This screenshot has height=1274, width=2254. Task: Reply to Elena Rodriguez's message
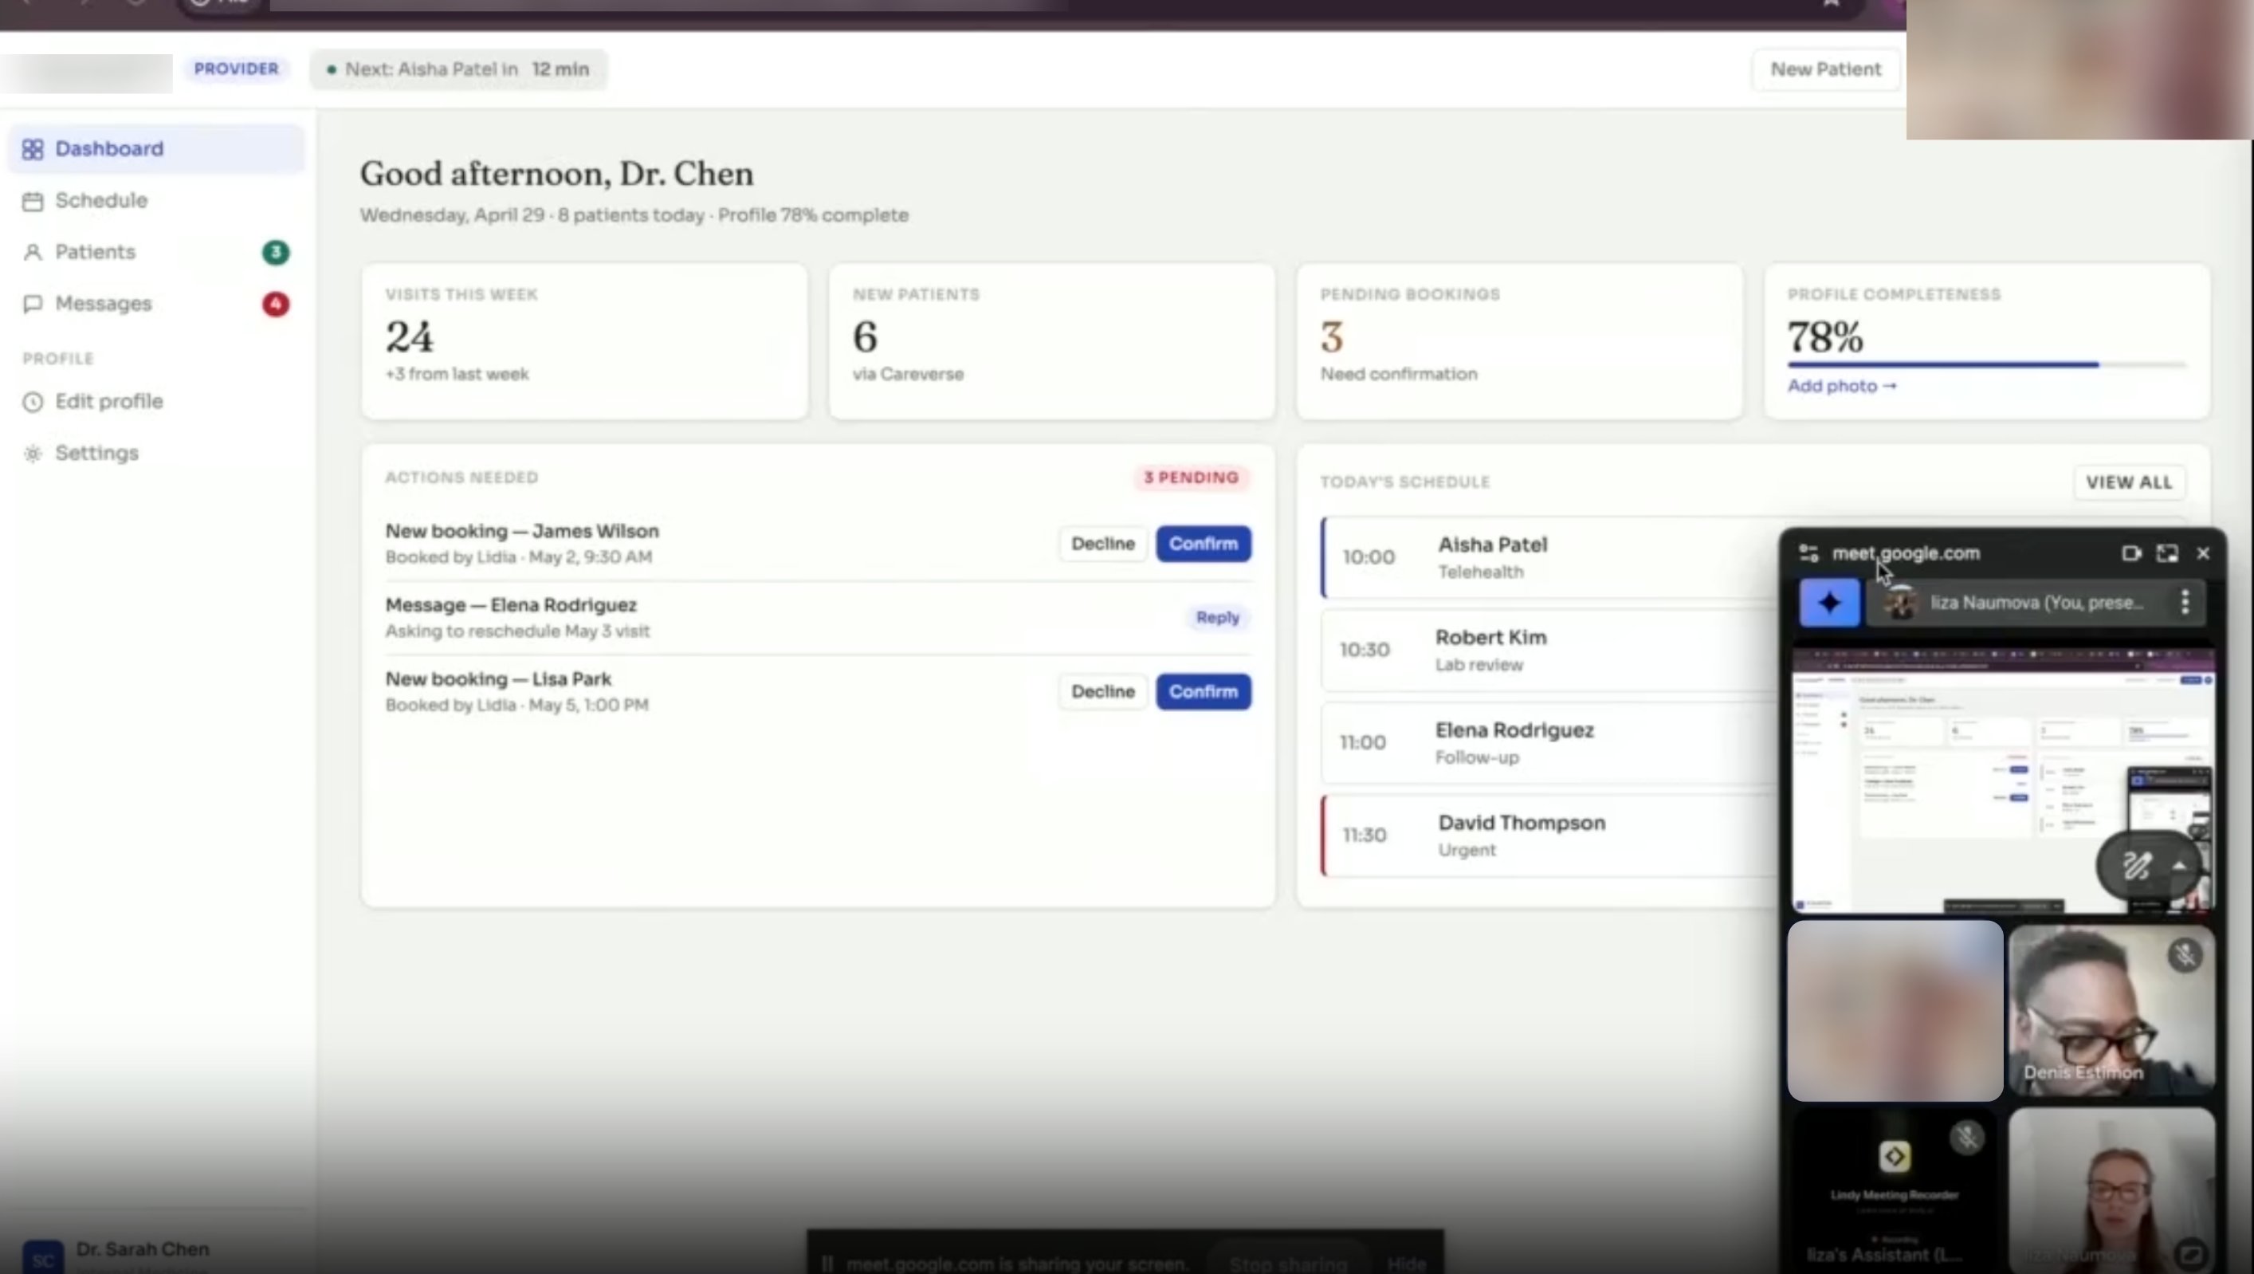point(1217,618)
